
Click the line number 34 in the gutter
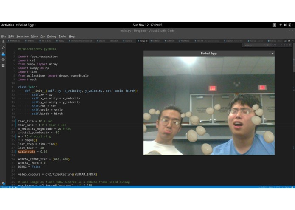pyautogui.click(x=13, y=174)
